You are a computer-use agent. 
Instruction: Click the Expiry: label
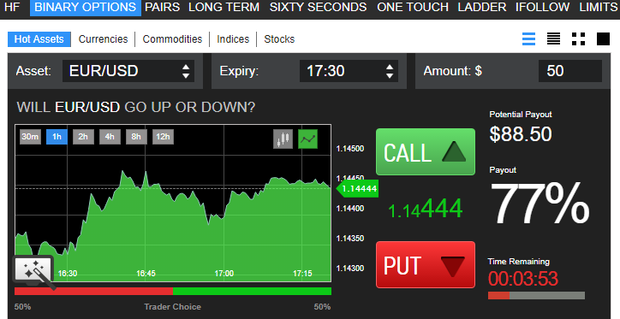click(239, 71)
